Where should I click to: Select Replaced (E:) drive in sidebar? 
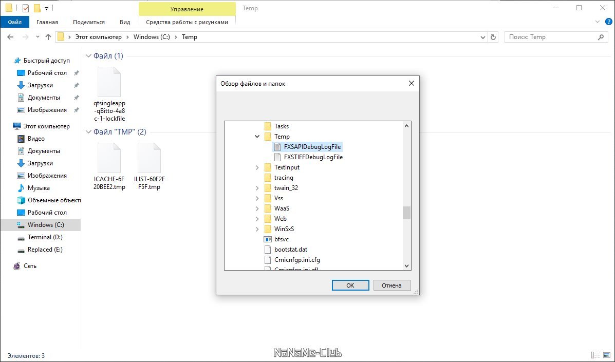(45, 250)
